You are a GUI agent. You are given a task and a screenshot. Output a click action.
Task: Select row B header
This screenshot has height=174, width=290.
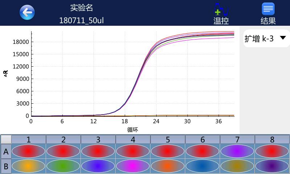click(x=6, y=166)
